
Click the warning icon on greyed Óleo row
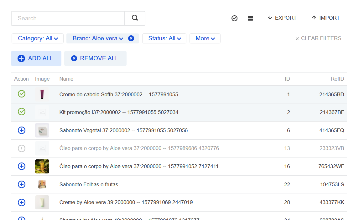[x=21, y=148]
